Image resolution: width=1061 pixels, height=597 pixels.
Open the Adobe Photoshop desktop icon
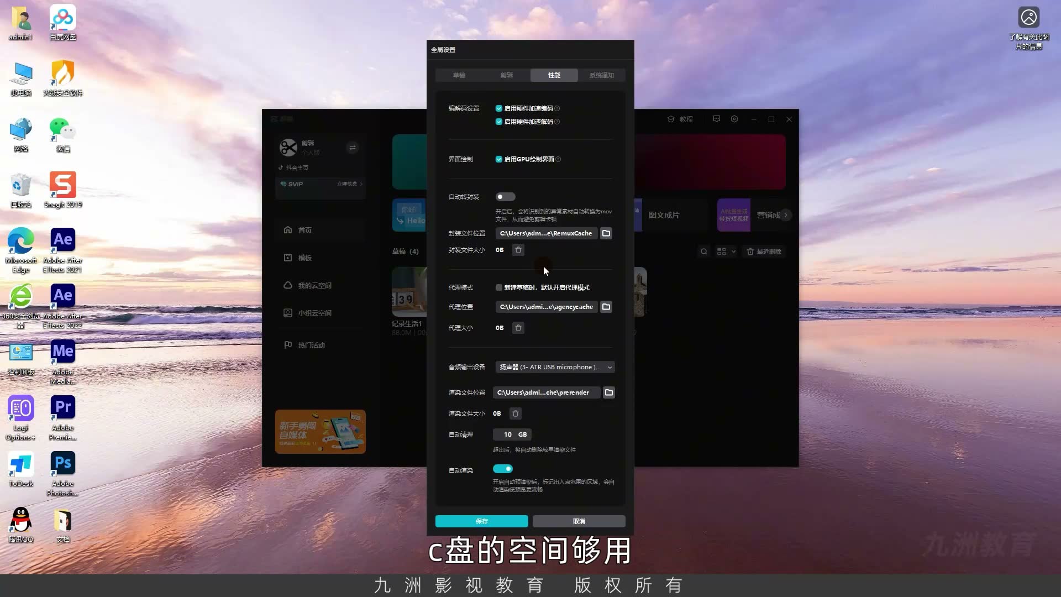point(63,473)
